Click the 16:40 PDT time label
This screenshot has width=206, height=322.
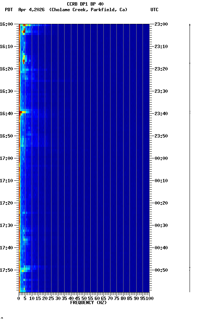(x=6, y=114)
